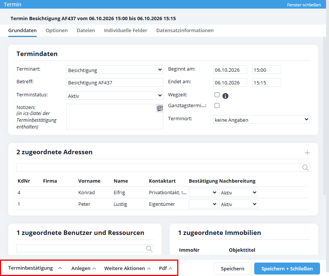Open Bestätigung dropdown for Peter Lustig
This screenshot has width=329, height=276.
tap(203, 204)
